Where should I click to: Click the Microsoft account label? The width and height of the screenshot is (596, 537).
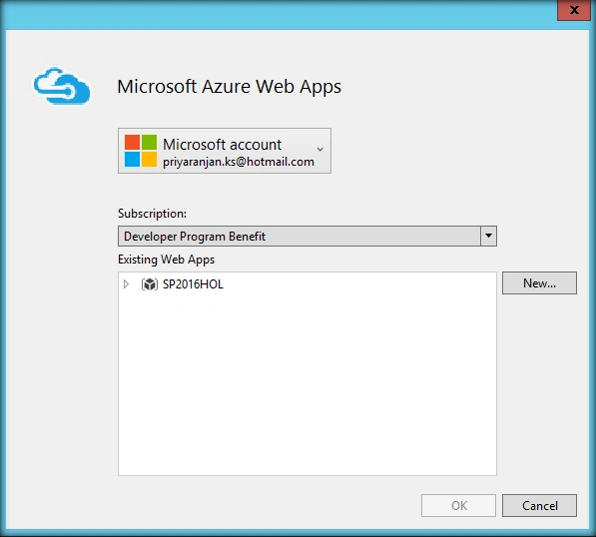coord(222,145)
